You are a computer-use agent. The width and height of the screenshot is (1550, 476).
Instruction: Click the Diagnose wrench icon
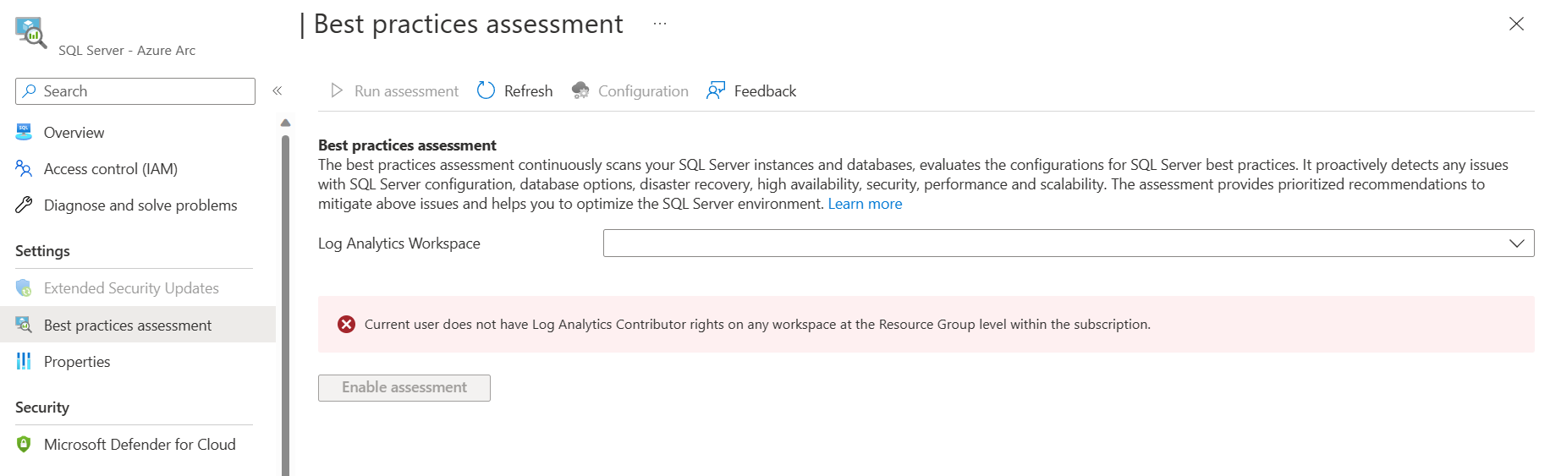coord(24,205)
